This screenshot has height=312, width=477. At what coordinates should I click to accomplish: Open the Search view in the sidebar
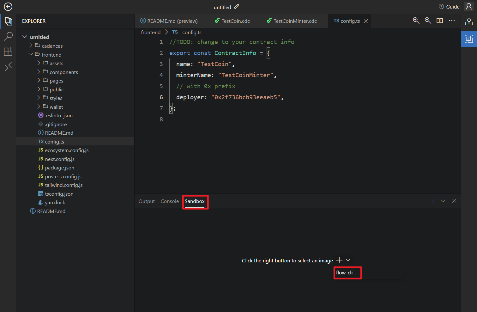(8, 36)
